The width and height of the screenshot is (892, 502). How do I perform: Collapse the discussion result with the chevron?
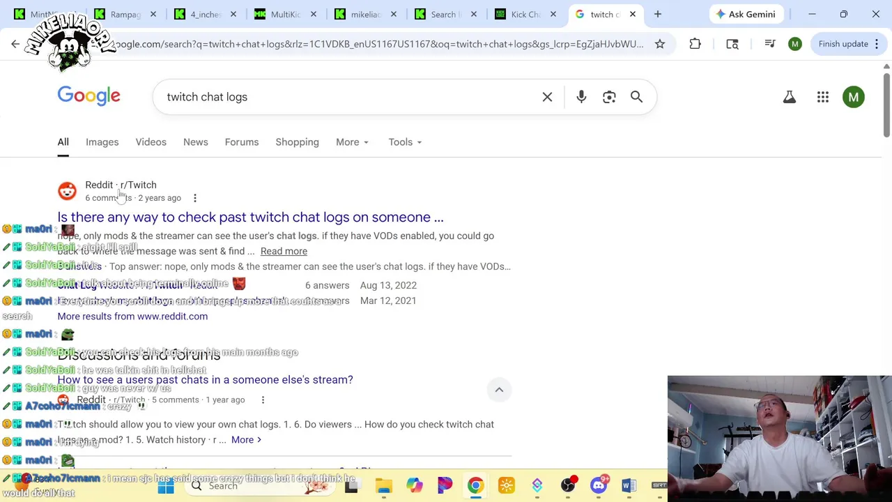click(x=499, y=390)
